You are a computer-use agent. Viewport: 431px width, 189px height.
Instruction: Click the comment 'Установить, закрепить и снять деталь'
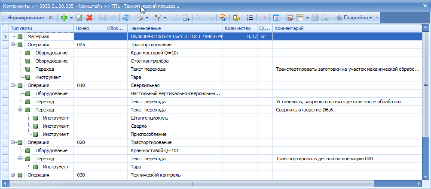click(338, 102)
